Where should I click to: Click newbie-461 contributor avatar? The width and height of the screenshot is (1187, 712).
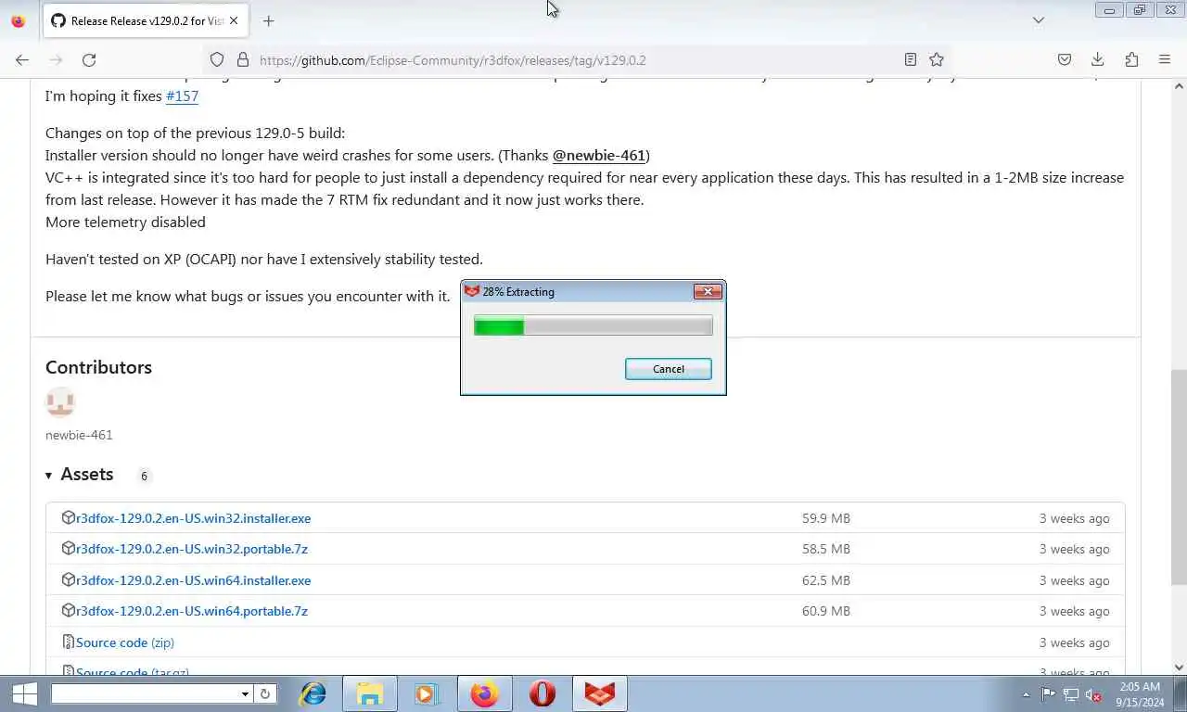[x=60, y=402]
